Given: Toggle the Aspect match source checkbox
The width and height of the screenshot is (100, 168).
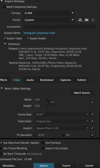Looking at the screenshot, I should tap(92, 128).
